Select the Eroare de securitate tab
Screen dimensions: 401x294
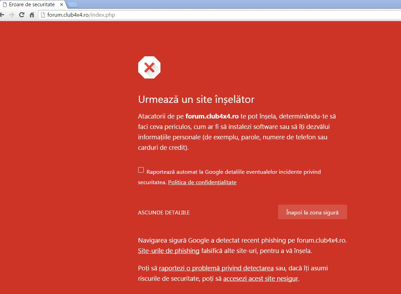click(32, 5)
